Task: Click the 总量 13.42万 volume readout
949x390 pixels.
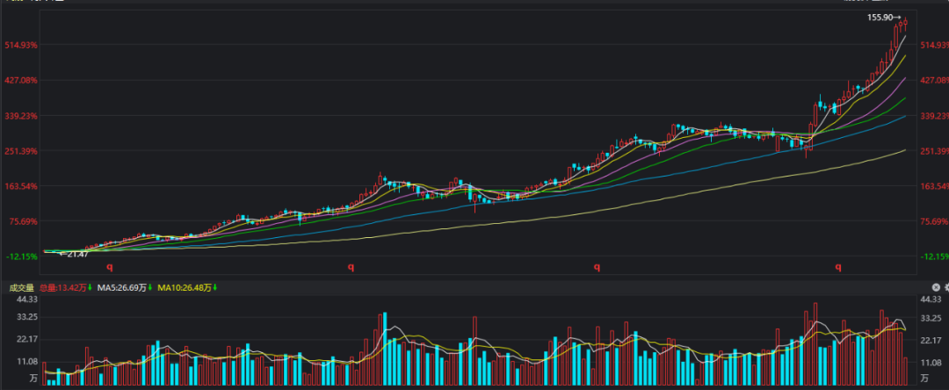Action: pos(61,287)
